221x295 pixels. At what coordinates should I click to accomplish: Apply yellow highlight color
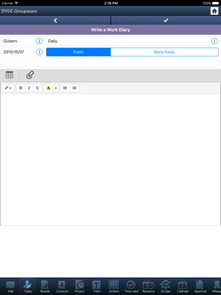click(x=48, y=88)
